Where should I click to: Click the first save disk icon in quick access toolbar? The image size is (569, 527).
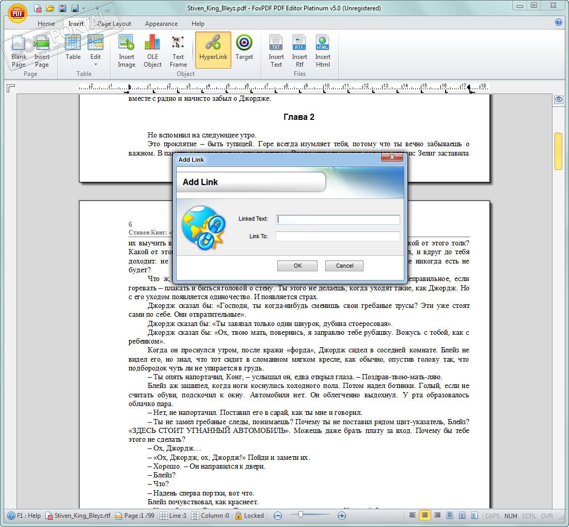click(62, 8)
